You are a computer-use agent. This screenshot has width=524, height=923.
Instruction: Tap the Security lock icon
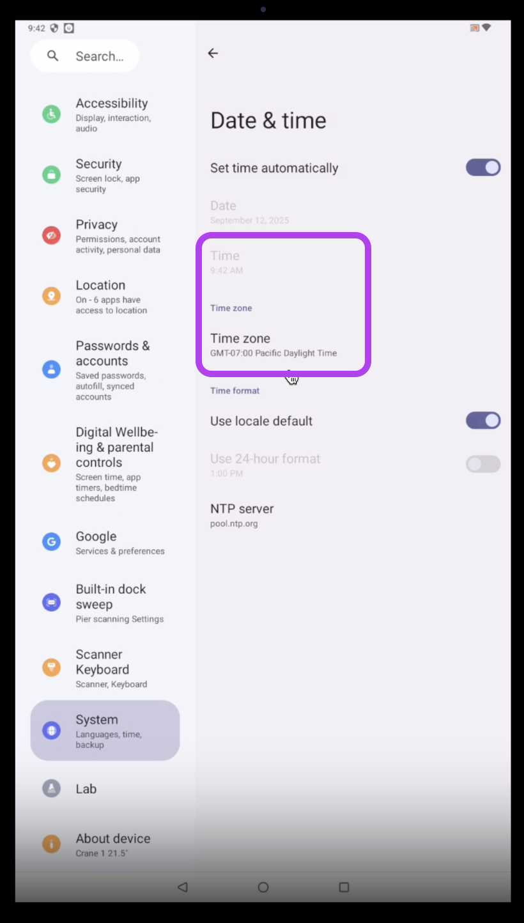tap(51, 175)
